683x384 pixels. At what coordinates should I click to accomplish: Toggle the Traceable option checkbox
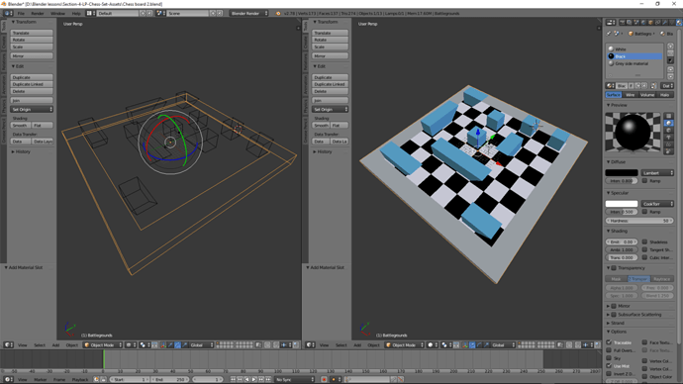[x=609, y=342]
